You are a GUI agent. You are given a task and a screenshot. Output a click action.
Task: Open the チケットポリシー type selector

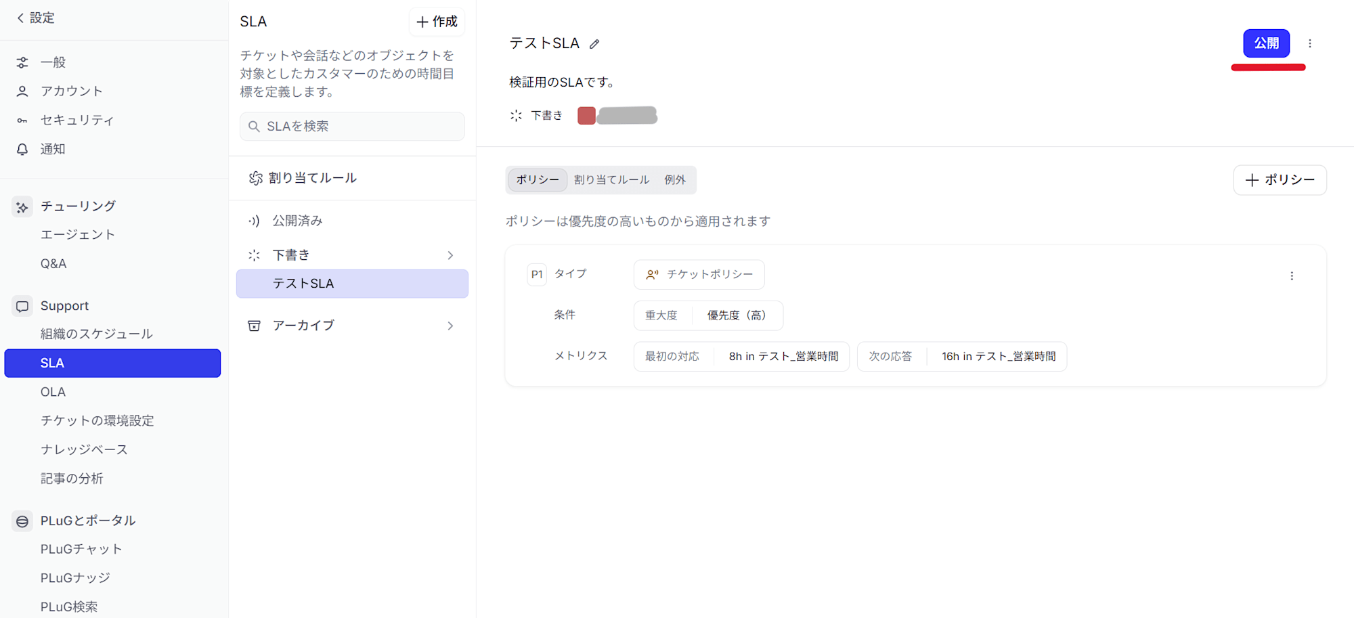point(699,274)
